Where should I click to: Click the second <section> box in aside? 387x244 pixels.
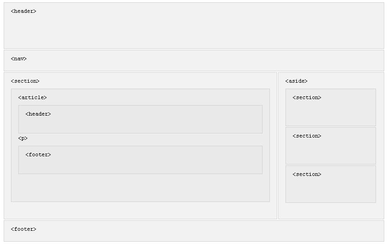[x=330, y=146]
